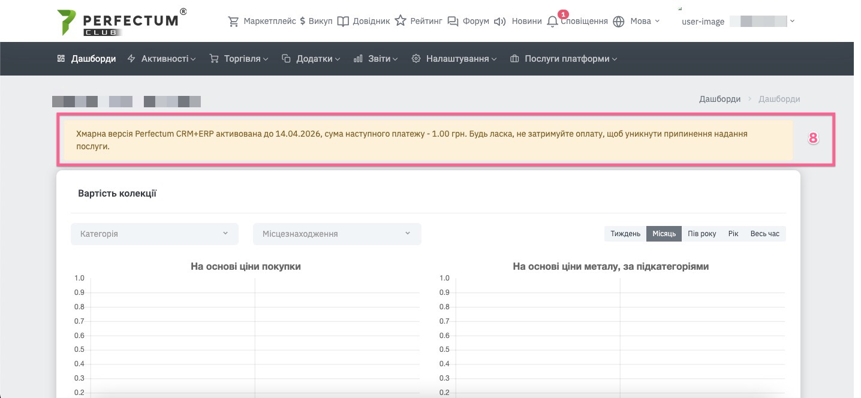Select the Весь час period option
This screenshot has width=861, height=398.
click(x=764, y=234)
